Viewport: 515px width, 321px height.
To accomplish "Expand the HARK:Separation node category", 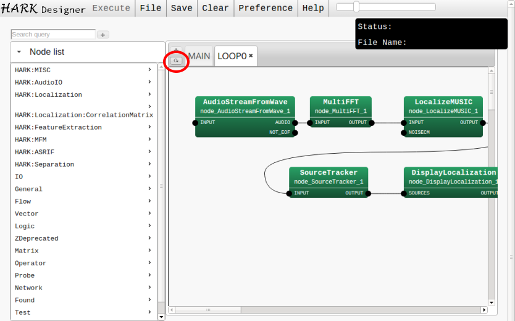I will (149, 164).
